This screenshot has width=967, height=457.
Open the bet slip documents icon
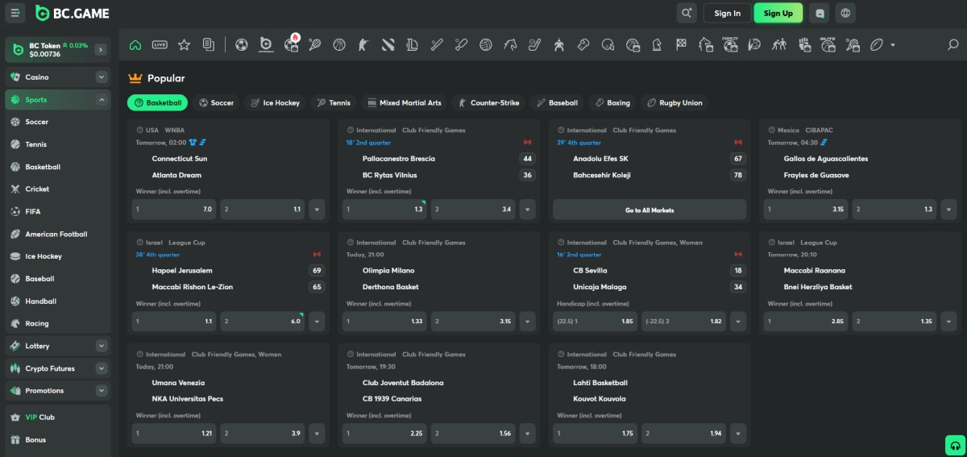tap(209, 44)
